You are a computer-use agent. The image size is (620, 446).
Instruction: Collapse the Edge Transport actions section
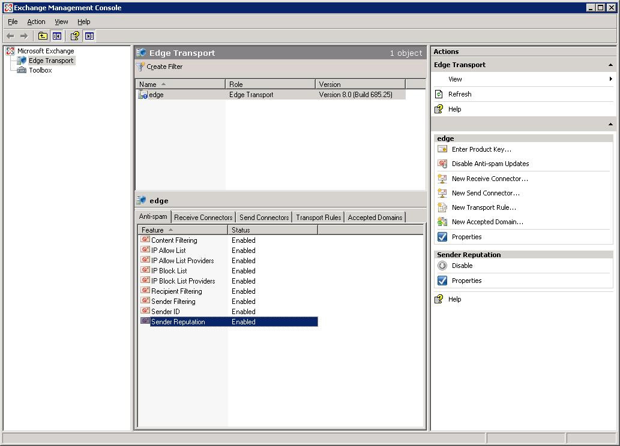[x=610, y=64]
